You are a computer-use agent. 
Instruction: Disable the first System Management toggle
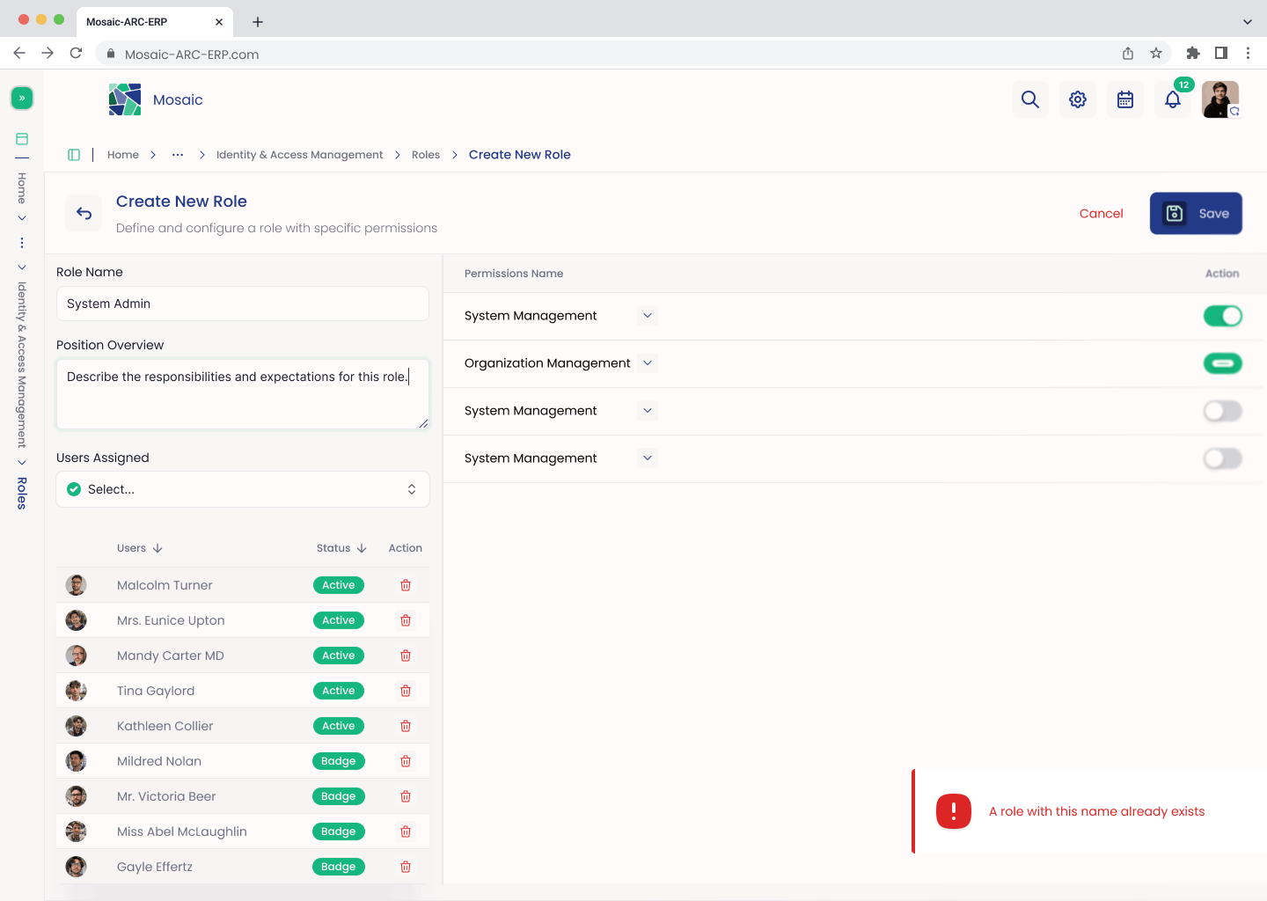[x=1223, y=316]
